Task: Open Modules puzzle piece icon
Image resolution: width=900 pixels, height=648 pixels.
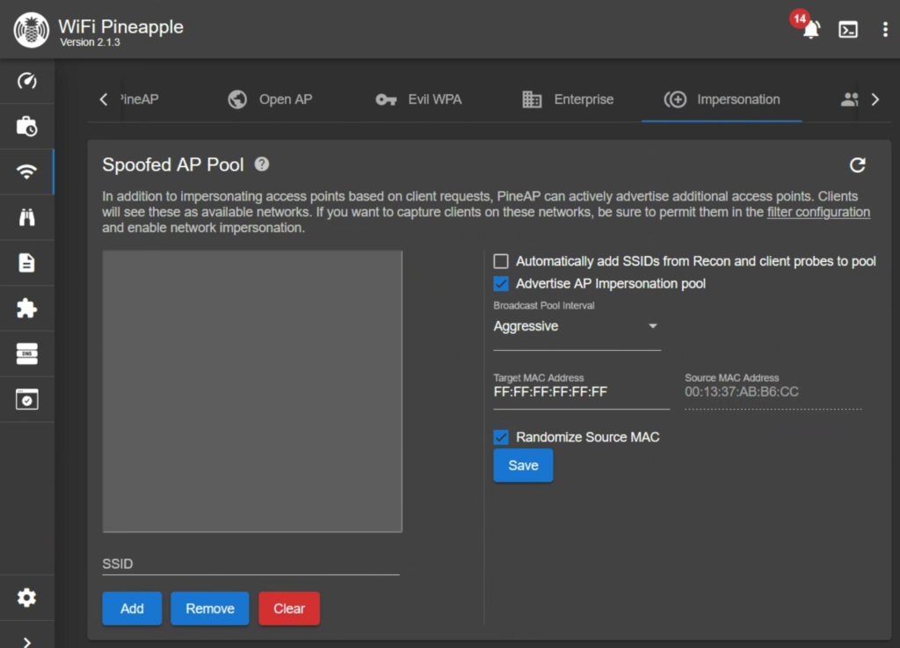Action: tap(27, 309)
